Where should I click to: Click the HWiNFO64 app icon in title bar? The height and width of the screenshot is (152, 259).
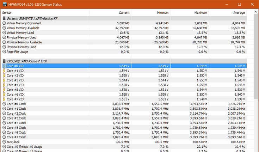coord(4,4)
